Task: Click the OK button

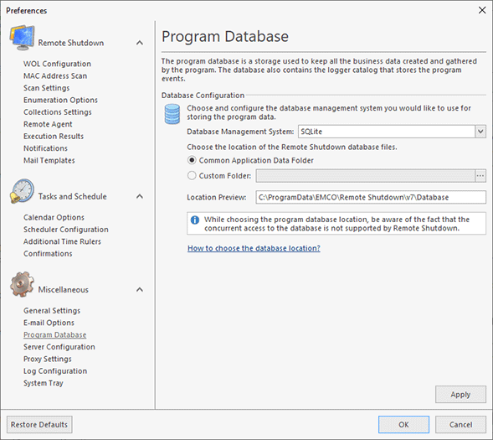Action: (403, 425)
